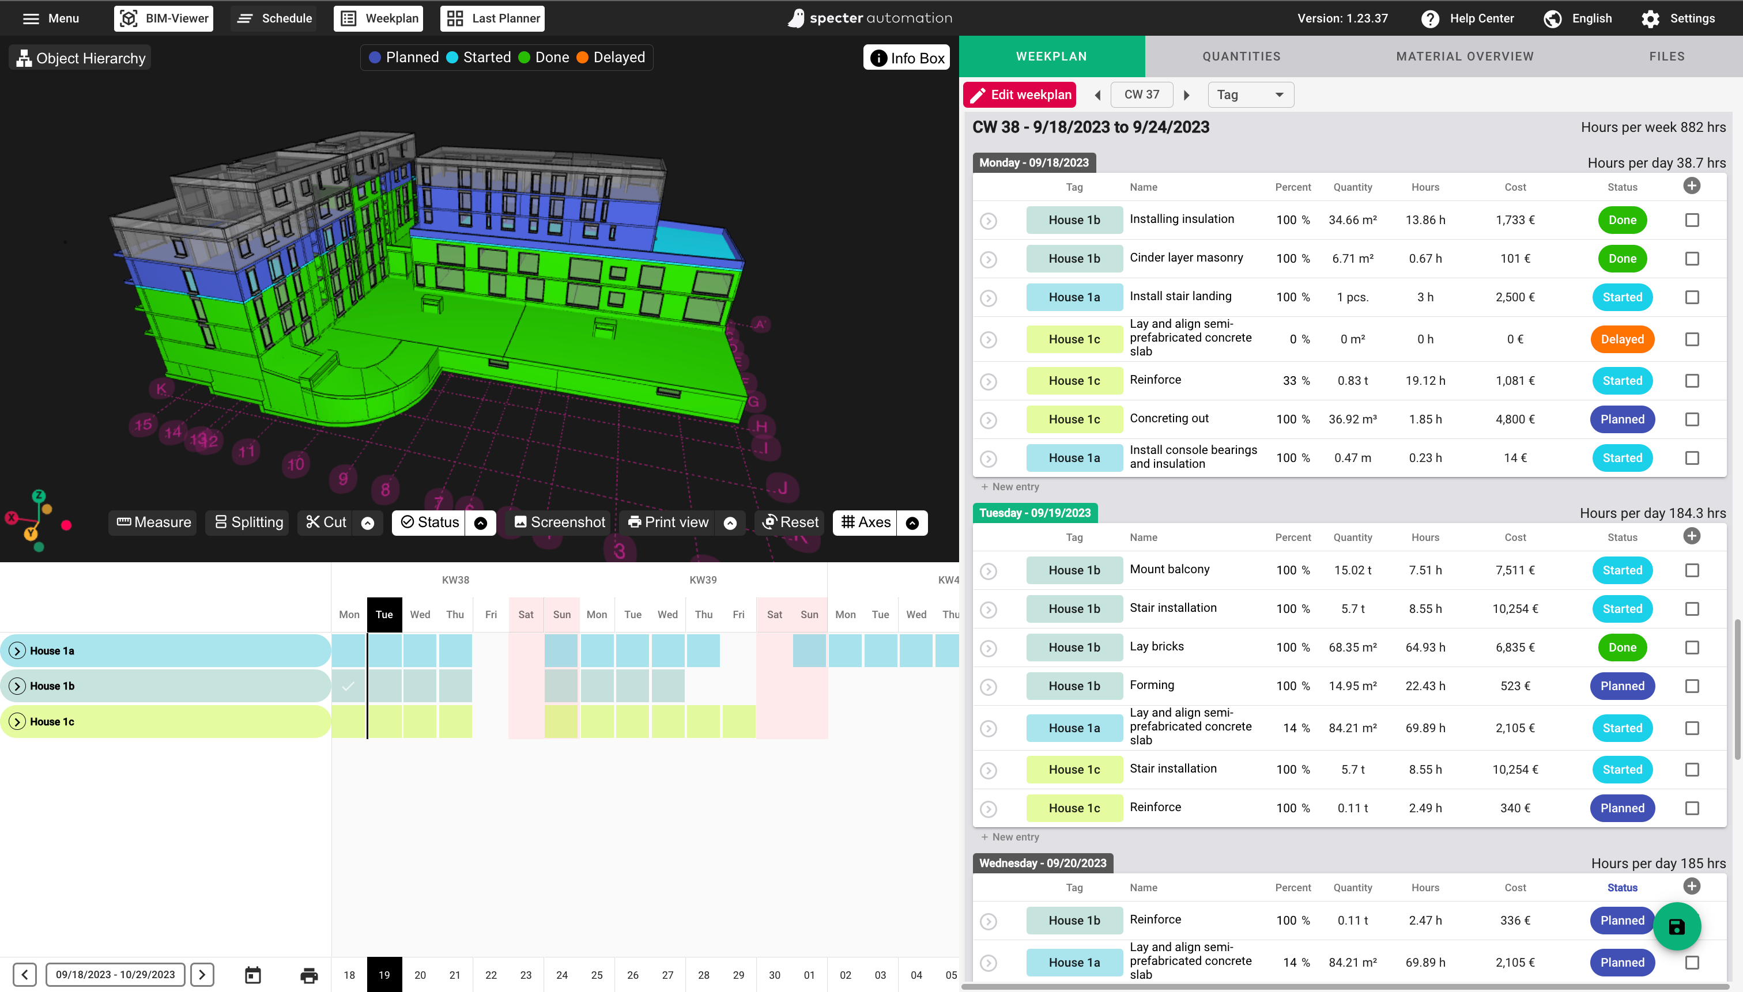Tick the checkbox for Mount balcony
The image size is (1743, 992).
(x=1691, y=570)
